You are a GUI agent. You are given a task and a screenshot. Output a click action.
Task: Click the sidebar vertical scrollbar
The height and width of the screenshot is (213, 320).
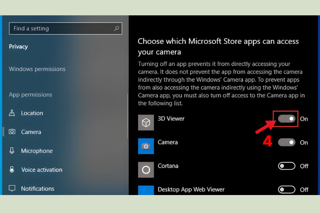[x=128, y=116]
